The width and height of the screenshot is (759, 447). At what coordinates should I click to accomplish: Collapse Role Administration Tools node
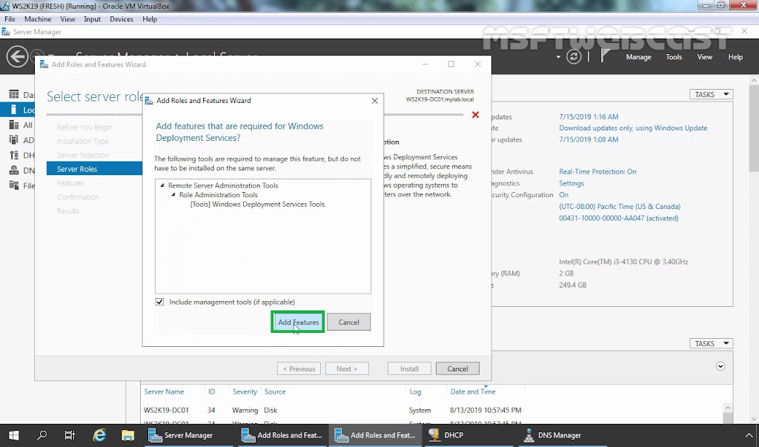click(x=173, y=195)
